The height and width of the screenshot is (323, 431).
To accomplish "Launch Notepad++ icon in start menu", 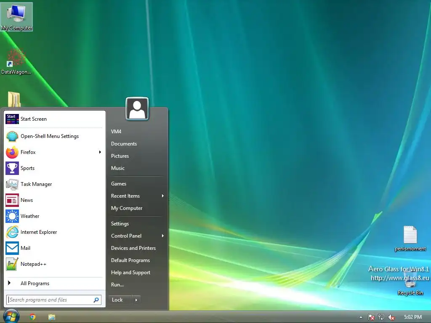I will tap(12, 264).
